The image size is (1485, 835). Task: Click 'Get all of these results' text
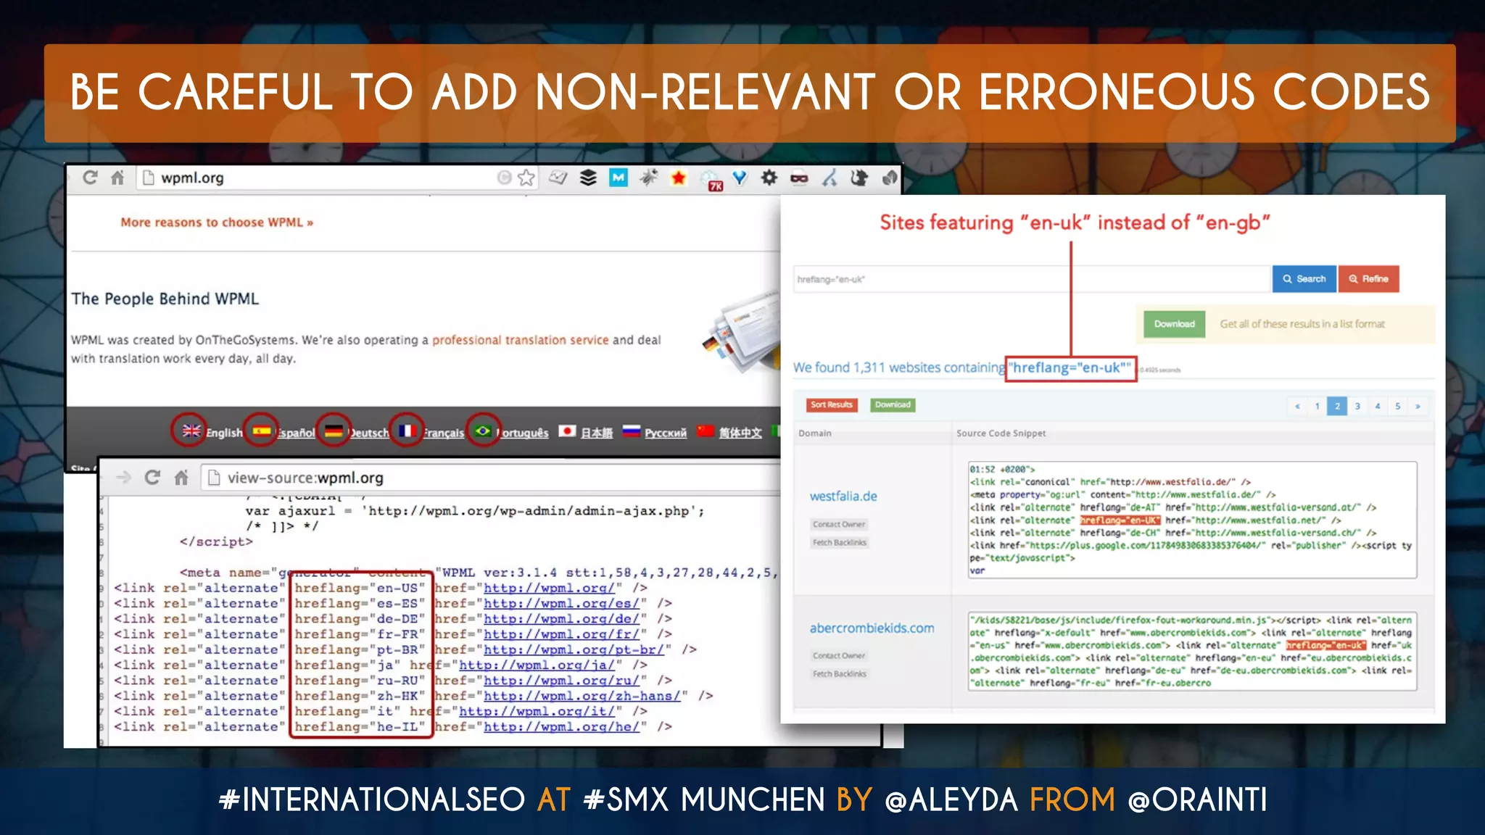tap(1302, 324)
